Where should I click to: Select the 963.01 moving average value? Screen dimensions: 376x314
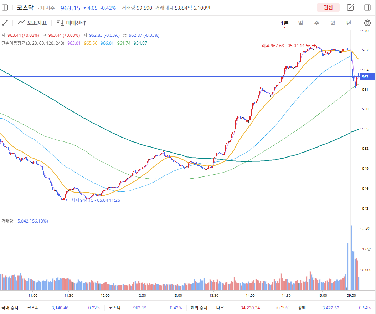pyautogui.click(x=74, y=43)
